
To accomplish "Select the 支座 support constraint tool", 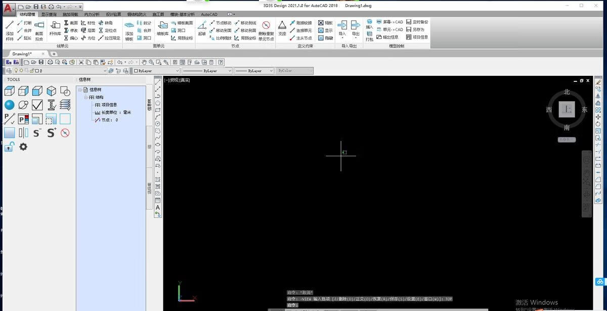I will click(x=282, y=29).
